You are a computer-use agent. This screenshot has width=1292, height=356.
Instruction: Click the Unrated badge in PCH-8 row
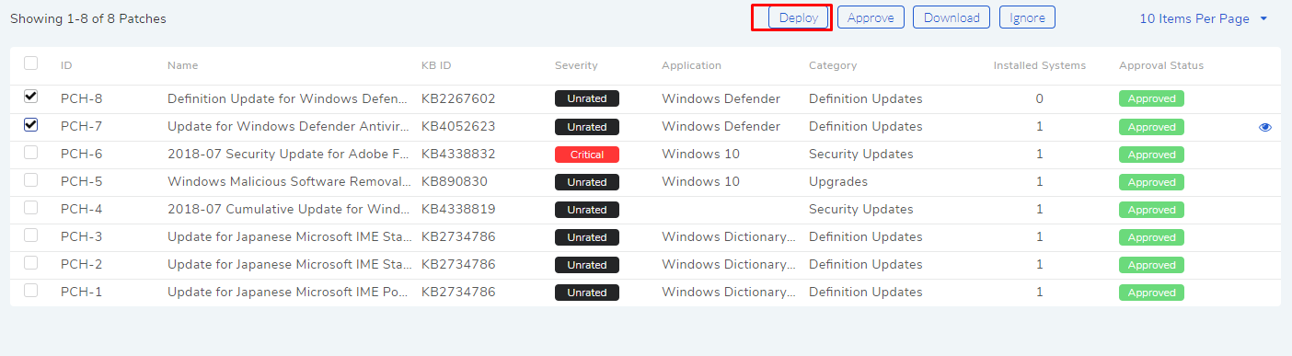pyautogui.click(x=587, y=99)
